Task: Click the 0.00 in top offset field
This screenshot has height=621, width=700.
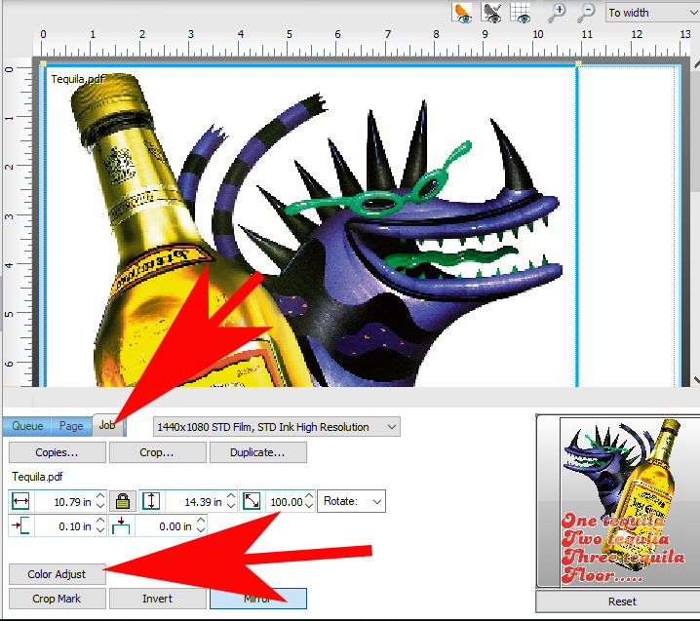Action: pyautogui.click(x=165, y=526)
